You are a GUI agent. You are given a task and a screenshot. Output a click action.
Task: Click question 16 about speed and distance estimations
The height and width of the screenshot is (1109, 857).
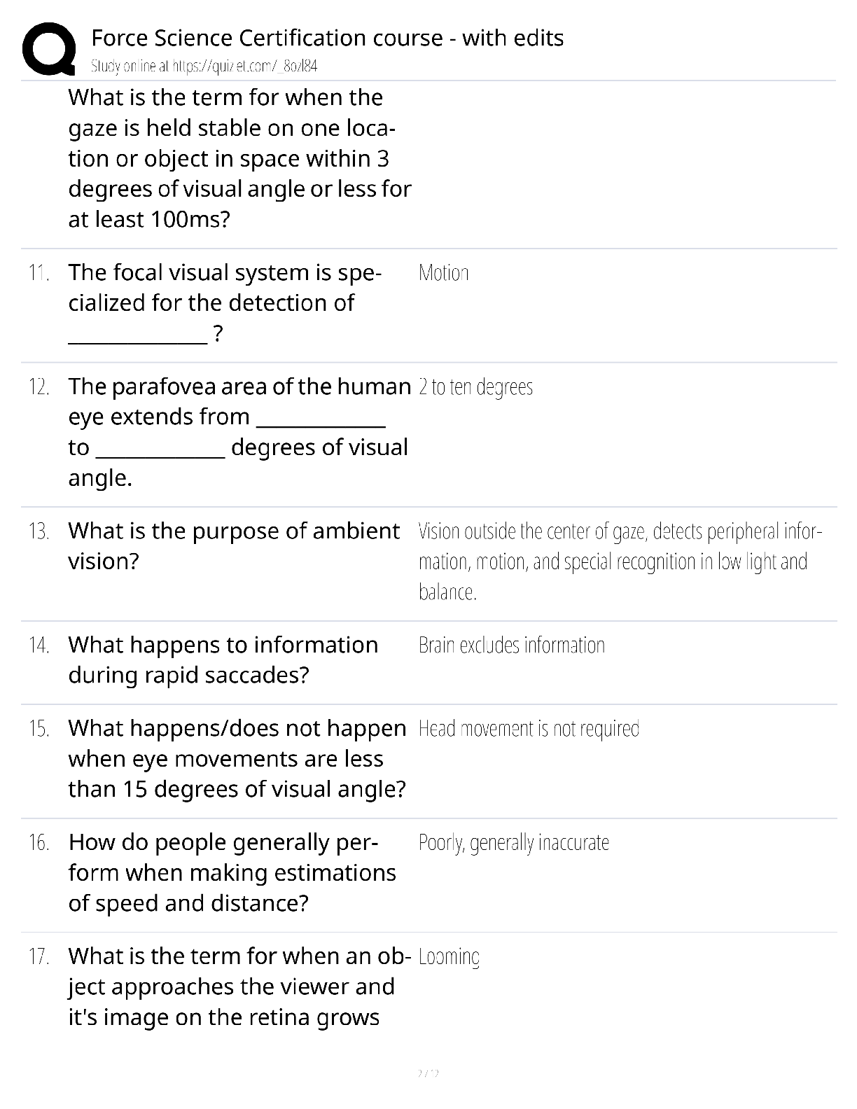[232, 872]
